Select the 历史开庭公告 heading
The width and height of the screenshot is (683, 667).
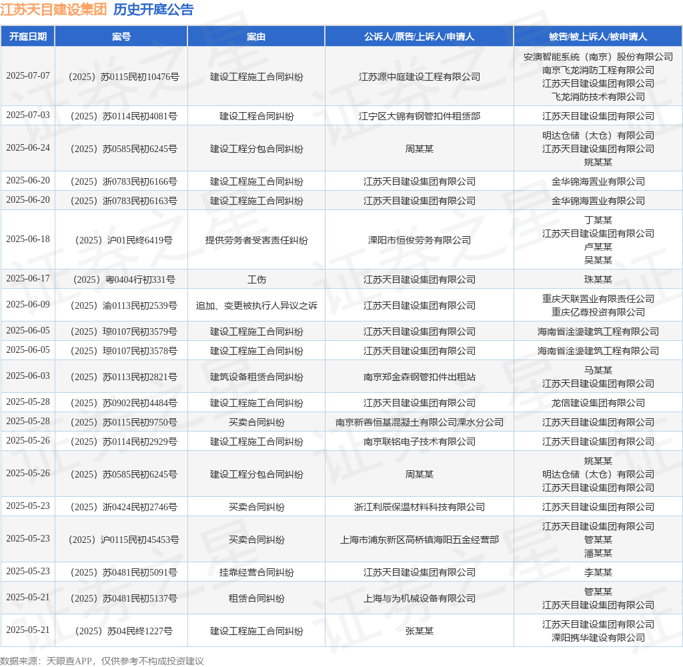pyautogui.click(x=153, y=9)
